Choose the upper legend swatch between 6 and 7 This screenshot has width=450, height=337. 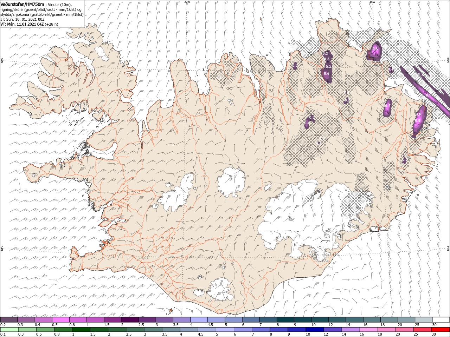(251, 320)
